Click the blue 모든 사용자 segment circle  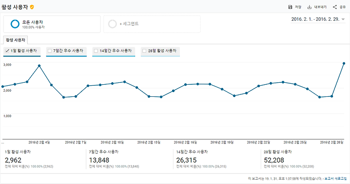click(15, 24)
